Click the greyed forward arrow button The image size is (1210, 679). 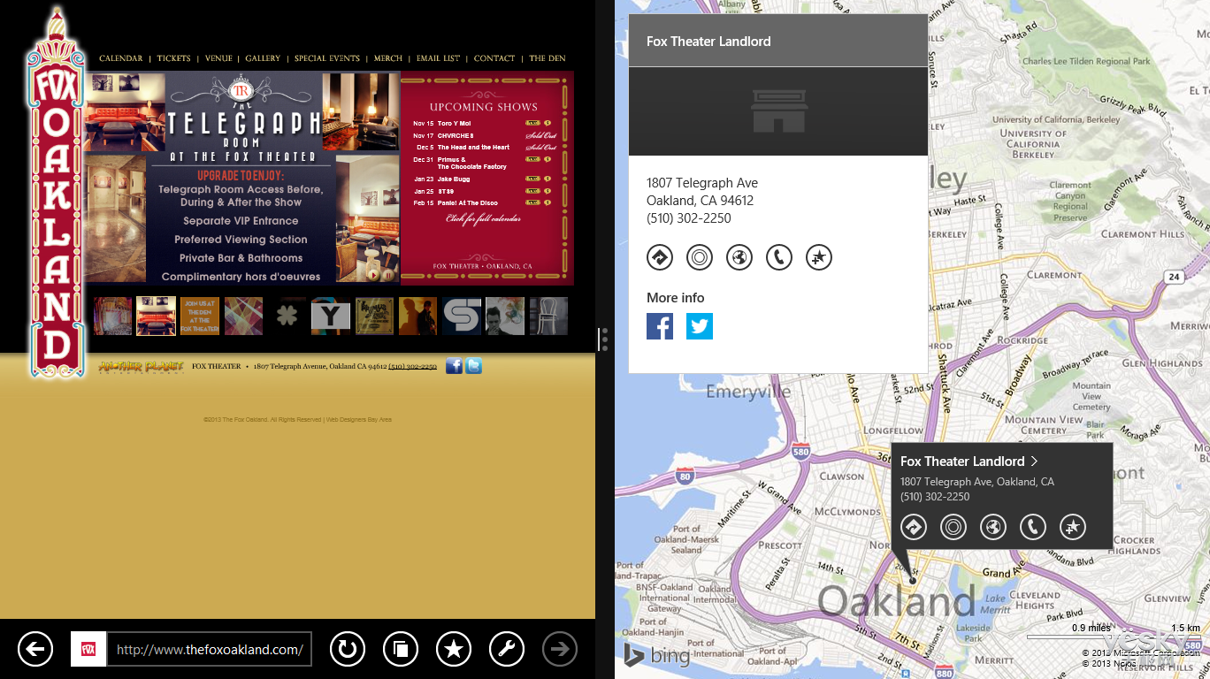tap(560, 649)
